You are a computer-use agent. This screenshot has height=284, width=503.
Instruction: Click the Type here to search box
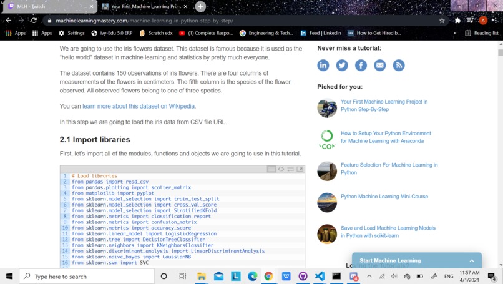point(87,277)
